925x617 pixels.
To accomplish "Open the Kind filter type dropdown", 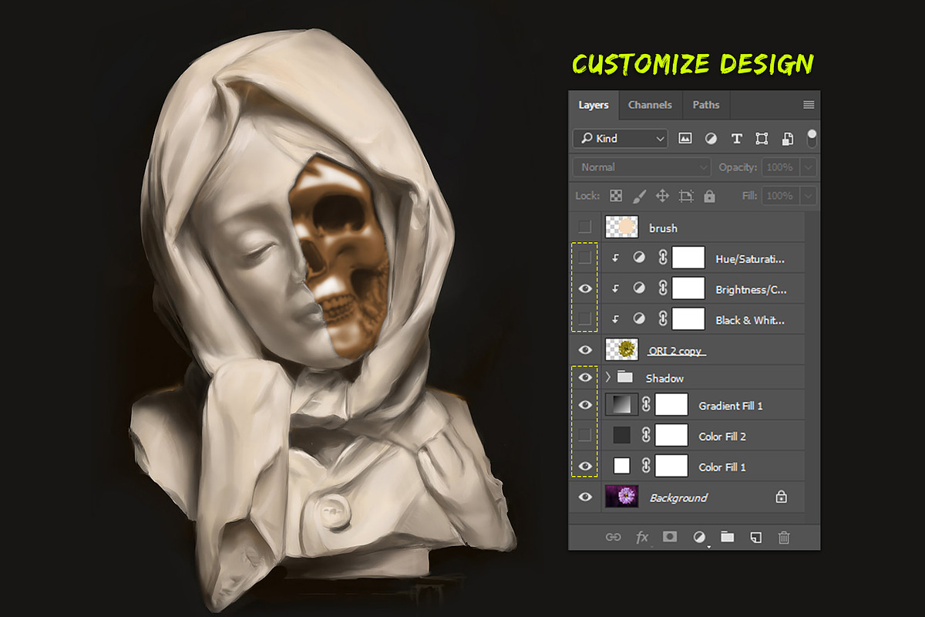I will pos(621,139).
